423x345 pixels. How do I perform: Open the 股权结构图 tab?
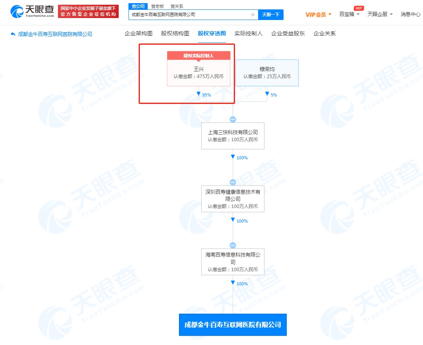coord(175,33)
